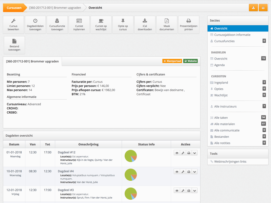The image size is (271, 203).
Task: Open Alle taken in sidebar
Action: coord(238,118)
